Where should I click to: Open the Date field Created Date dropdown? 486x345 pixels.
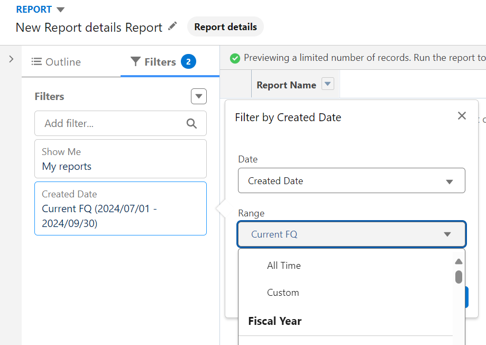(352, 180)
